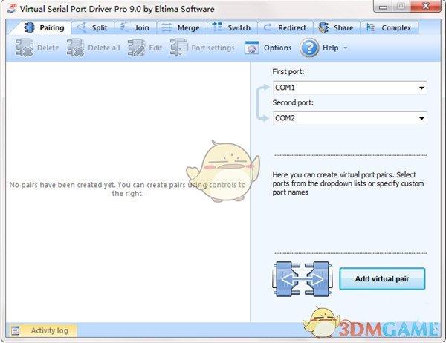446x343 pixels.
Task: Go to the Redirect tab
Action: pyautogui.click(x=285, y=28)
